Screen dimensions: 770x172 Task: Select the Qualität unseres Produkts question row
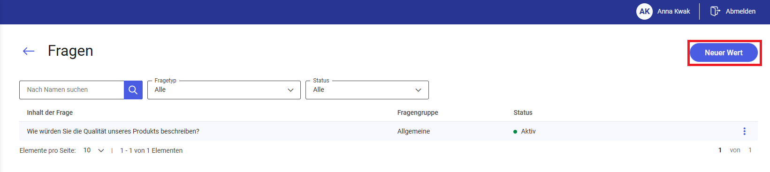click(x=389, y=131)
